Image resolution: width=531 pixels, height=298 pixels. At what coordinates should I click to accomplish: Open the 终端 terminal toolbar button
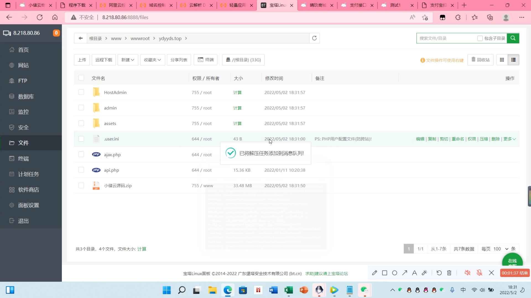[x=205, y=60]
